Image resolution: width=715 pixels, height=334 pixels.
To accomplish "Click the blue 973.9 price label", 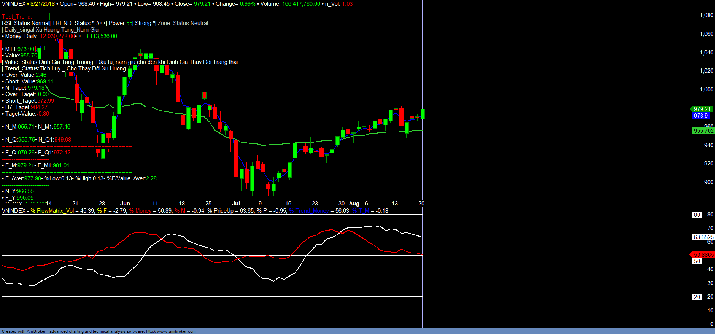I will (x=701, y=116).
